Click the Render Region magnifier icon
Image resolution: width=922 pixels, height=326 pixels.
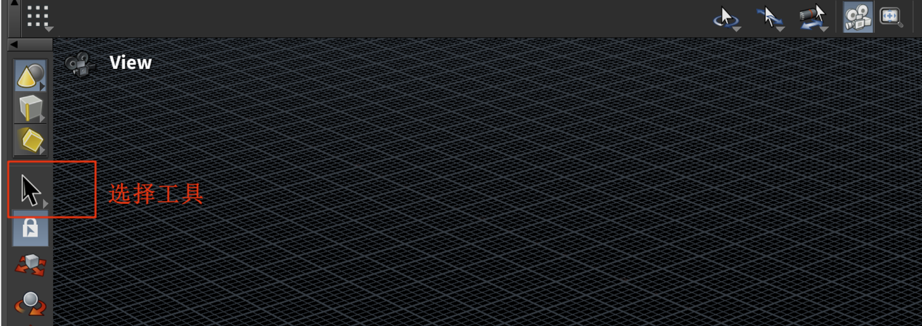(891, 17)
